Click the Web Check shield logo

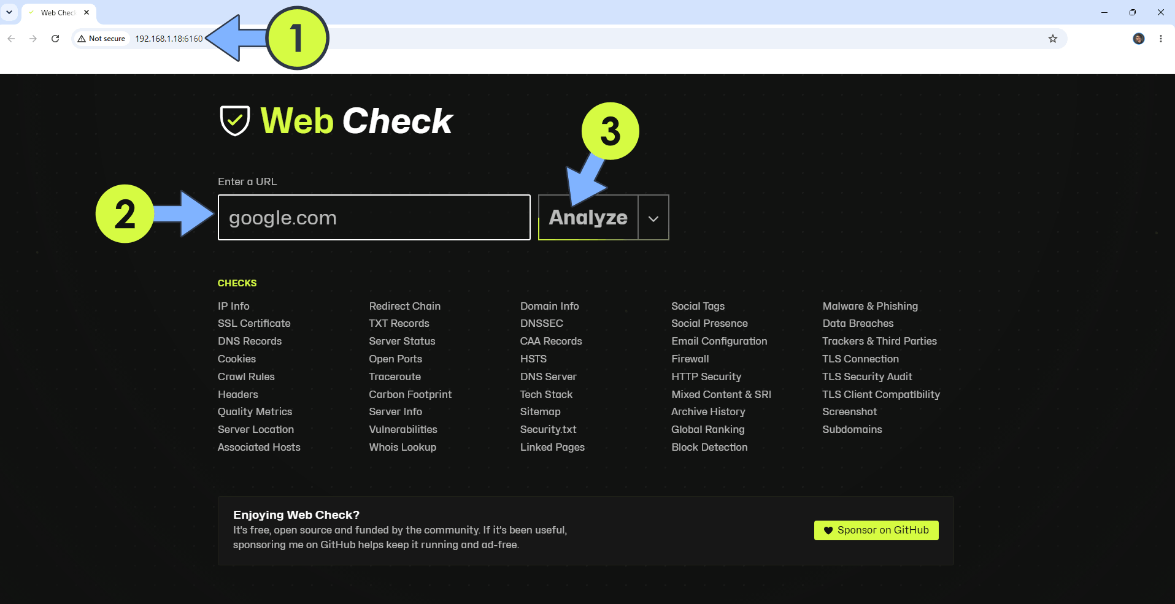(235, 121)
